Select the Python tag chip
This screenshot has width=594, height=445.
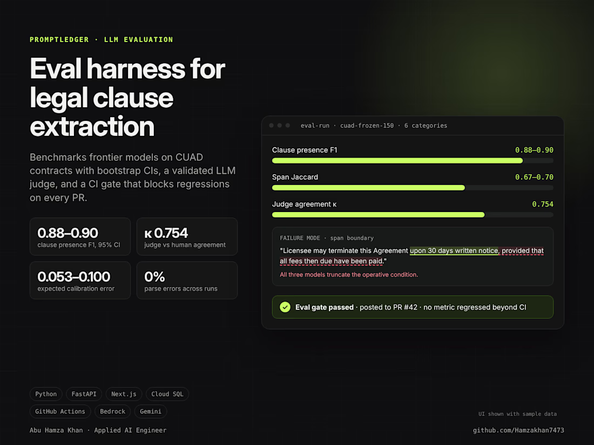[46, 394]
